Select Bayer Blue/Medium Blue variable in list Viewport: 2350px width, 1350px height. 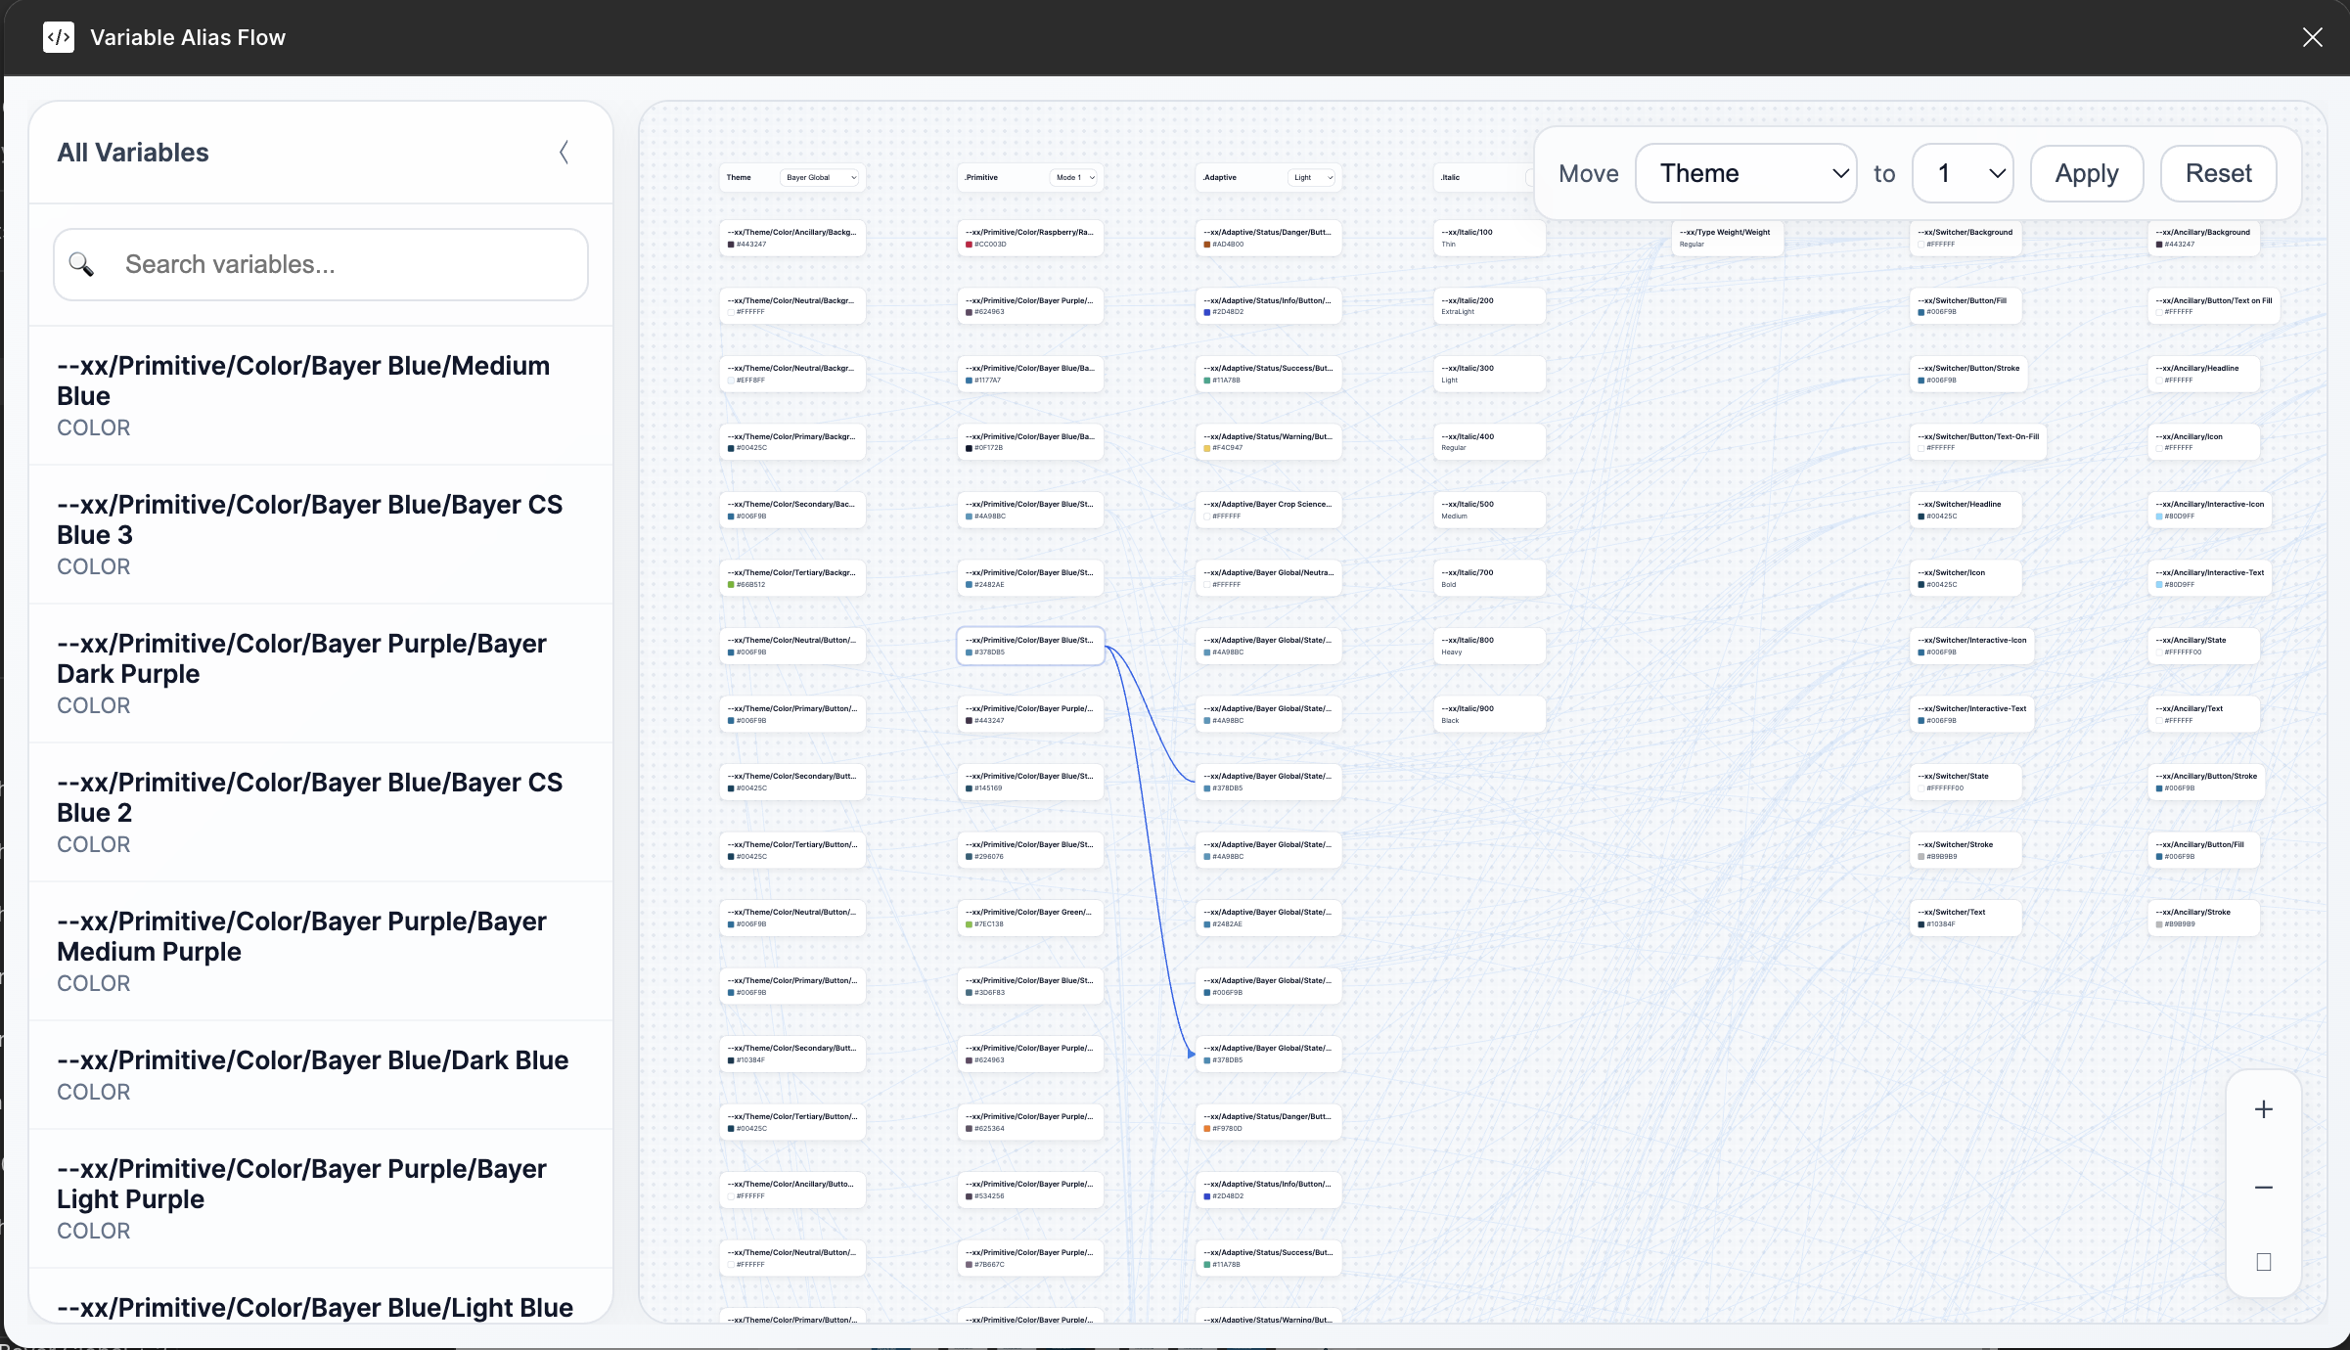tap(321, 395)
